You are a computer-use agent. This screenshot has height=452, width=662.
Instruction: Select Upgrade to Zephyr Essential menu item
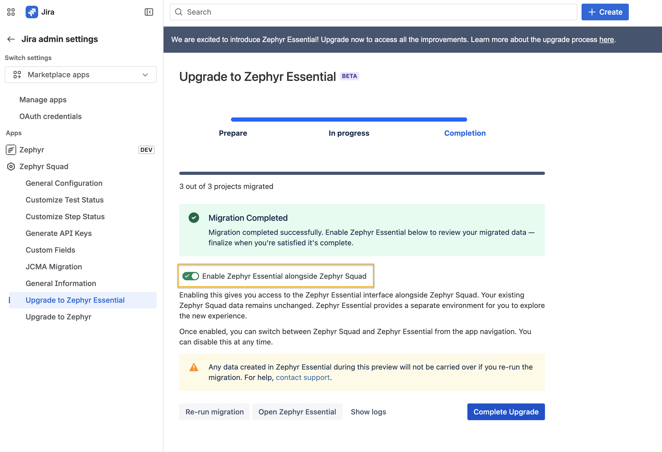point(83,300)
